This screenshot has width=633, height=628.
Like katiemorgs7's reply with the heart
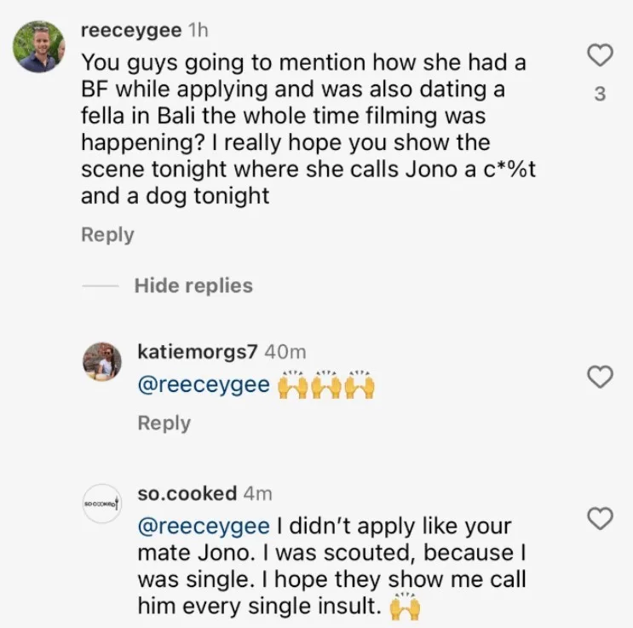tap(601, 377)
